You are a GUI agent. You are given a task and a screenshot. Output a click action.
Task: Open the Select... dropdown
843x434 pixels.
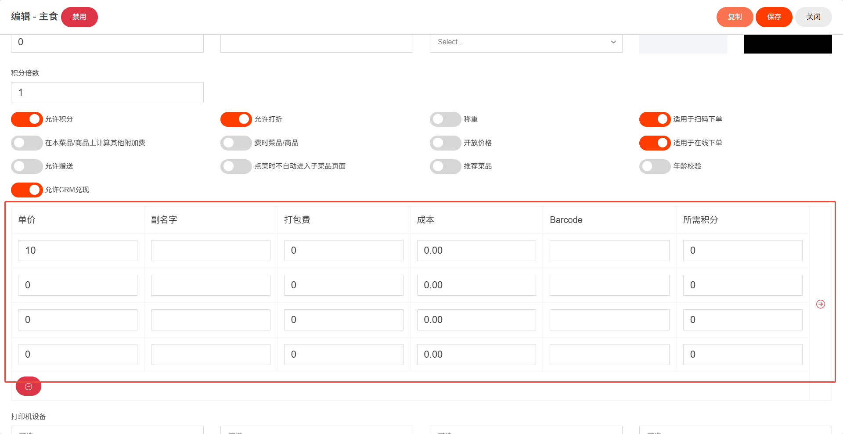click(518, 43)
